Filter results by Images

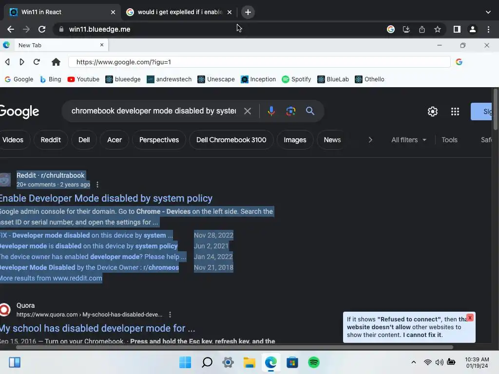295,140
